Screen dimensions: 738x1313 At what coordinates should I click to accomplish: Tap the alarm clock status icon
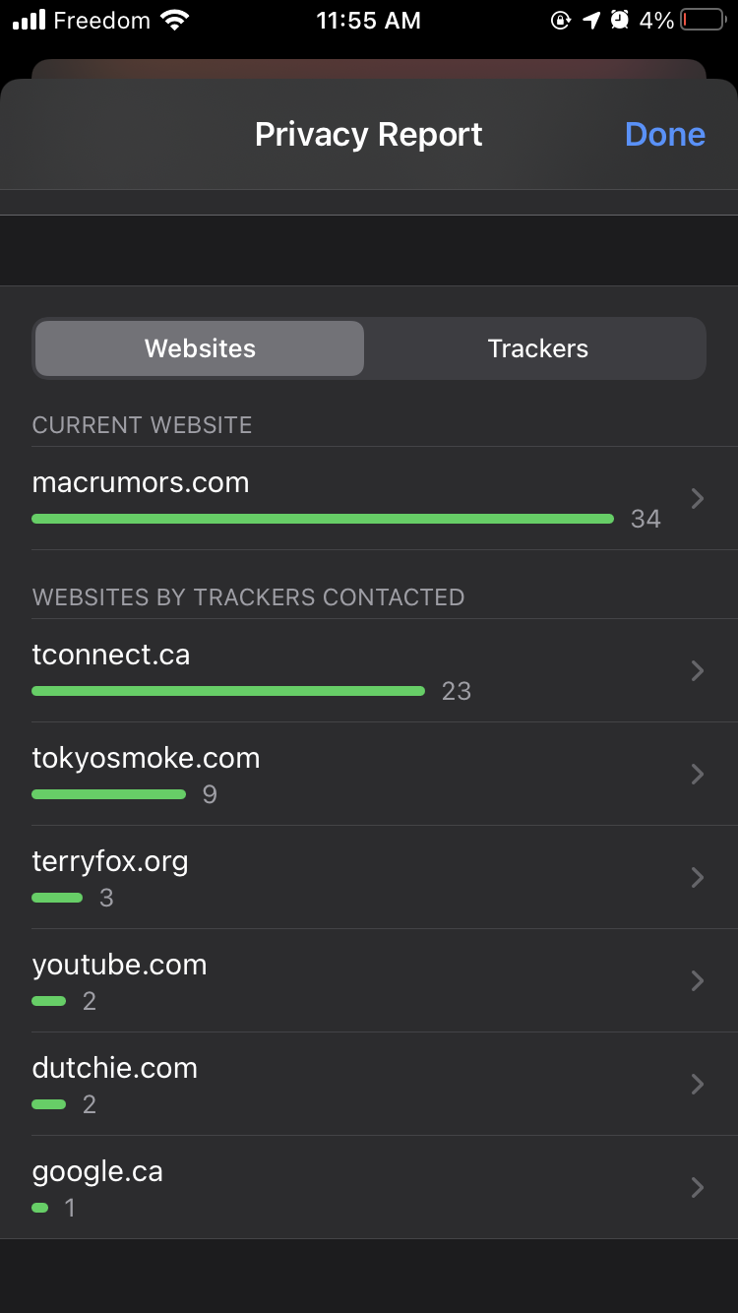(x=619, y=20)
